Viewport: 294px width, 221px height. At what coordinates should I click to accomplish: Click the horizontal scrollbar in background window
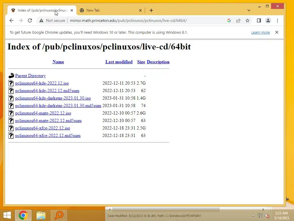pos(166,209)
